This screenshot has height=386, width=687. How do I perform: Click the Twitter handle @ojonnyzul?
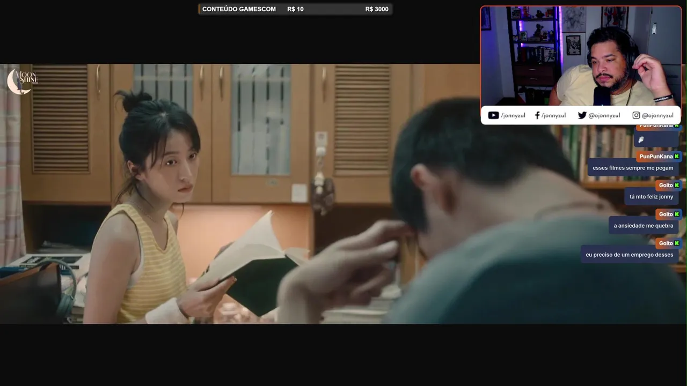(604, 115)
